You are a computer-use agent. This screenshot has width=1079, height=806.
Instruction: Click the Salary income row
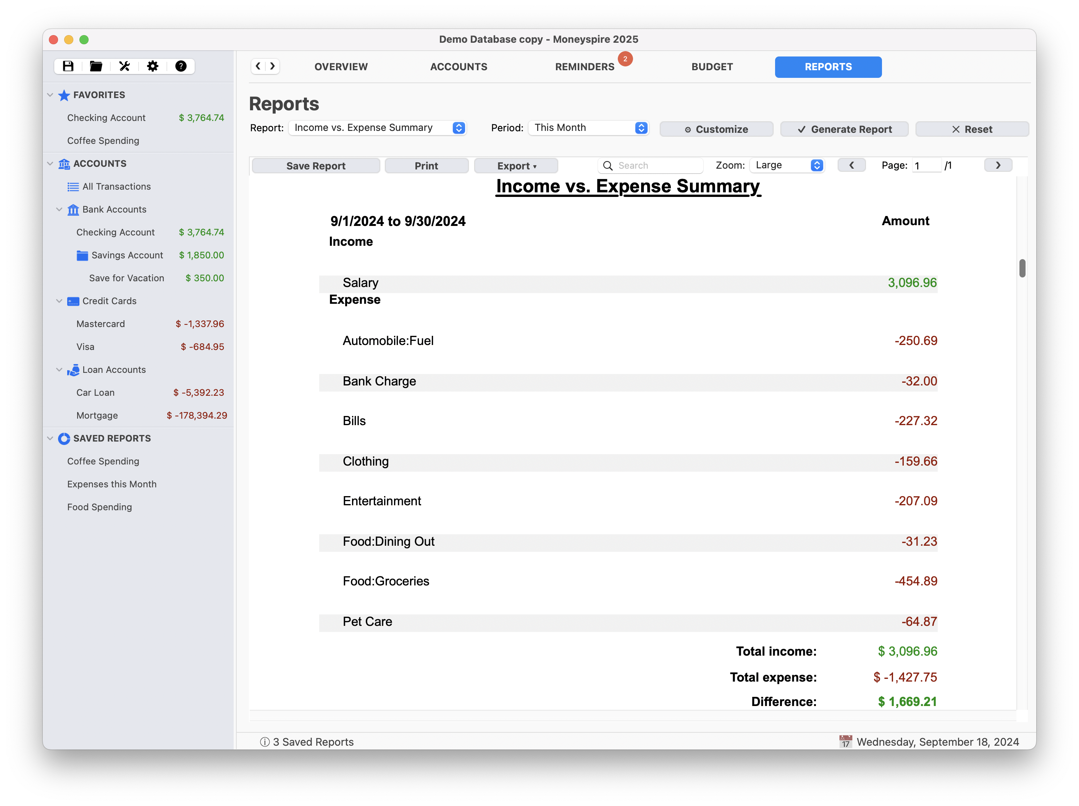point(628,284)
